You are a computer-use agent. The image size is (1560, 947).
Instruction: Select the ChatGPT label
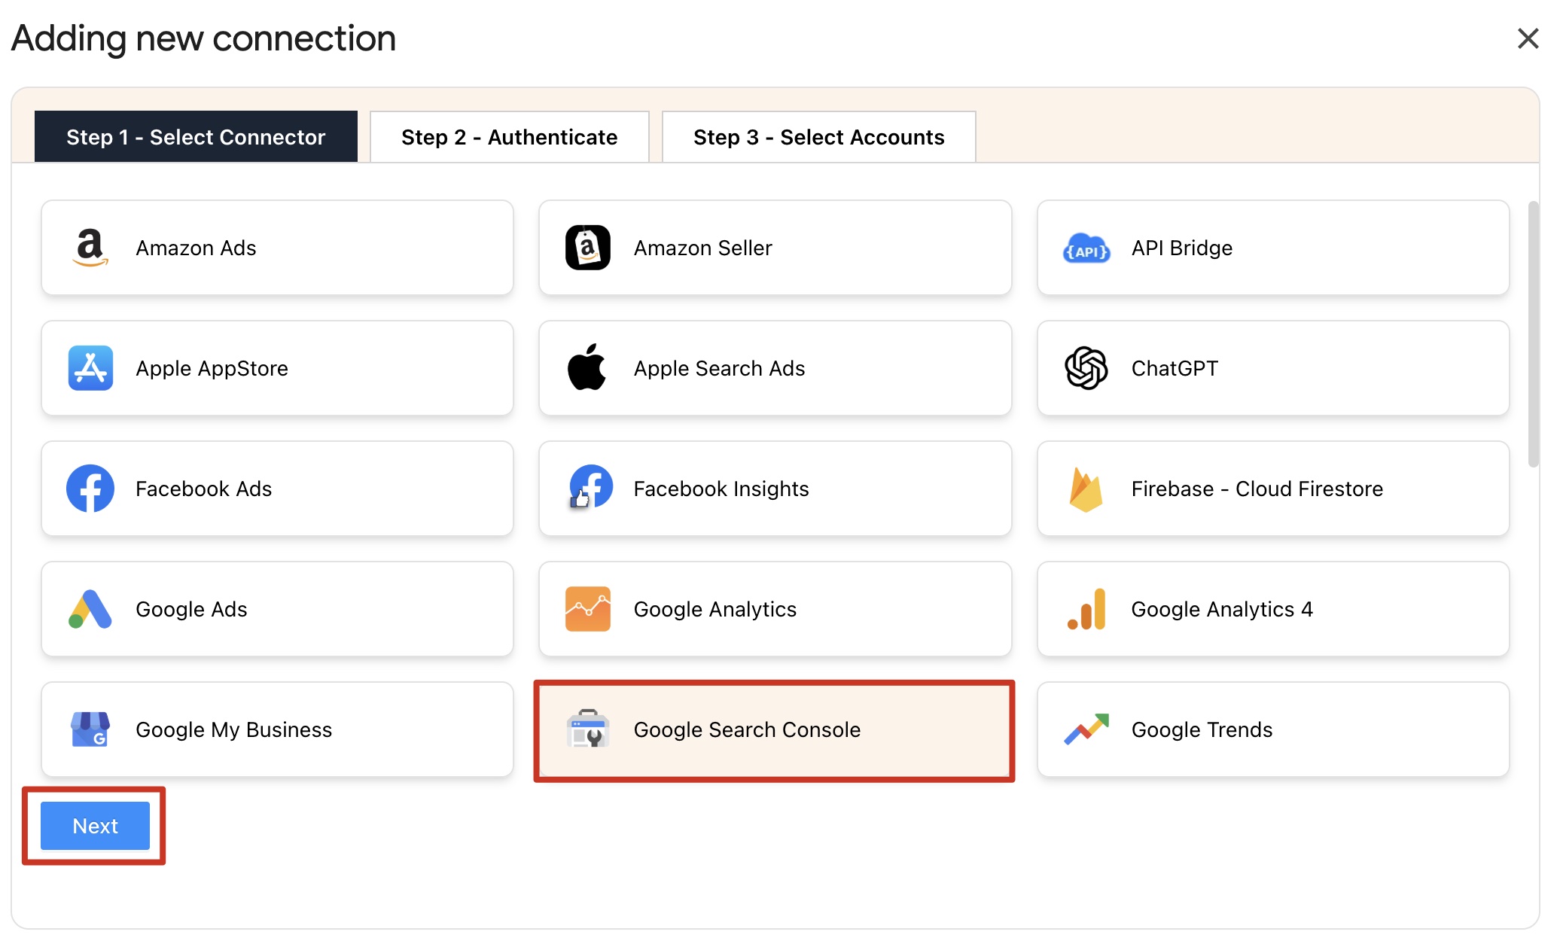pos(1175,368)
